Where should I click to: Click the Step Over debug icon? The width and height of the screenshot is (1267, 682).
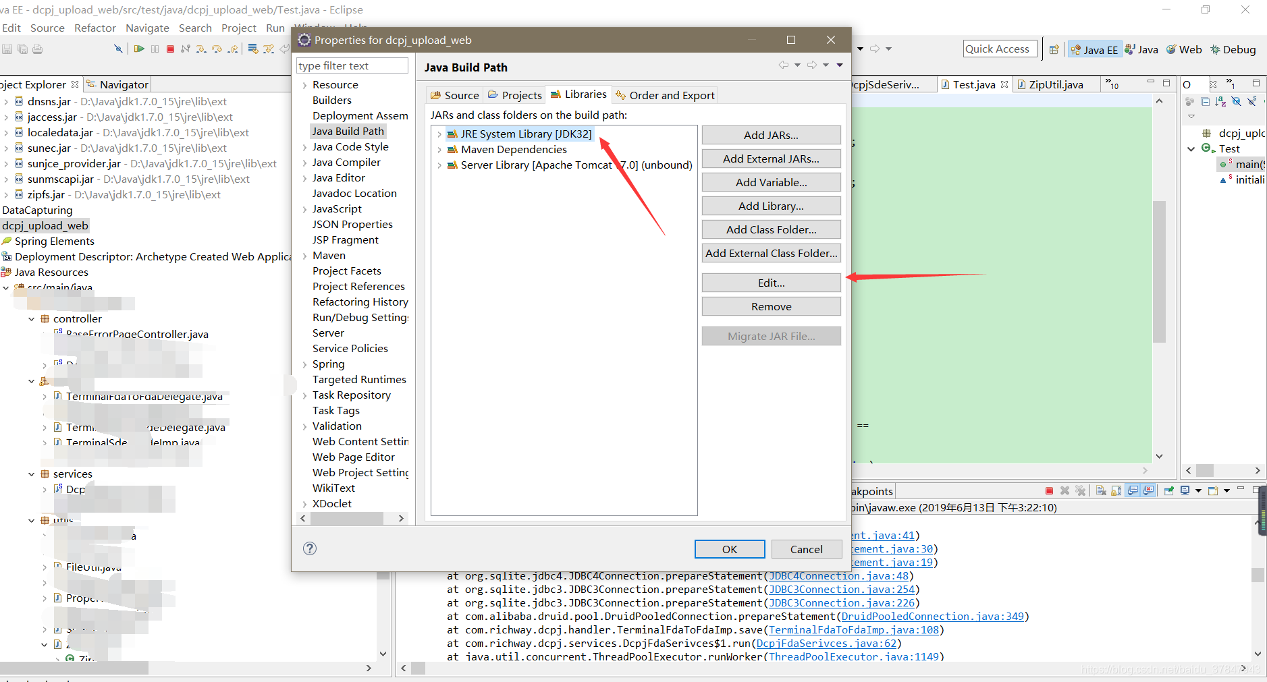coord(217,49)
